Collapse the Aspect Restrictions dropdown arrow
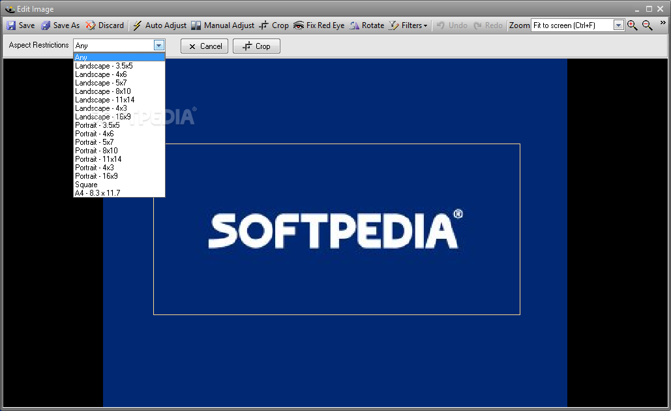The width and height of the screenshot is (671, 411). (x=158, y=46)
